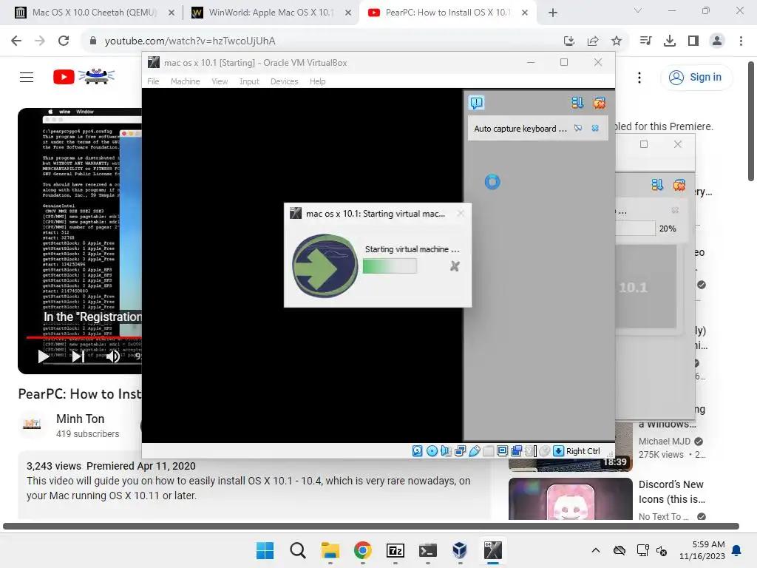Click the audio status icon in VirtualBox
This screenshot has height=568, width=757.
(x=446, y=450)
